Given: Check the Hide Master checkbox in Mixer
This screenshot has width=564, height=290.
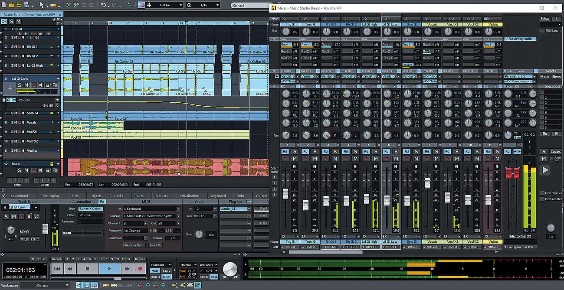Looking at the screenshot, I should point(542,199).
